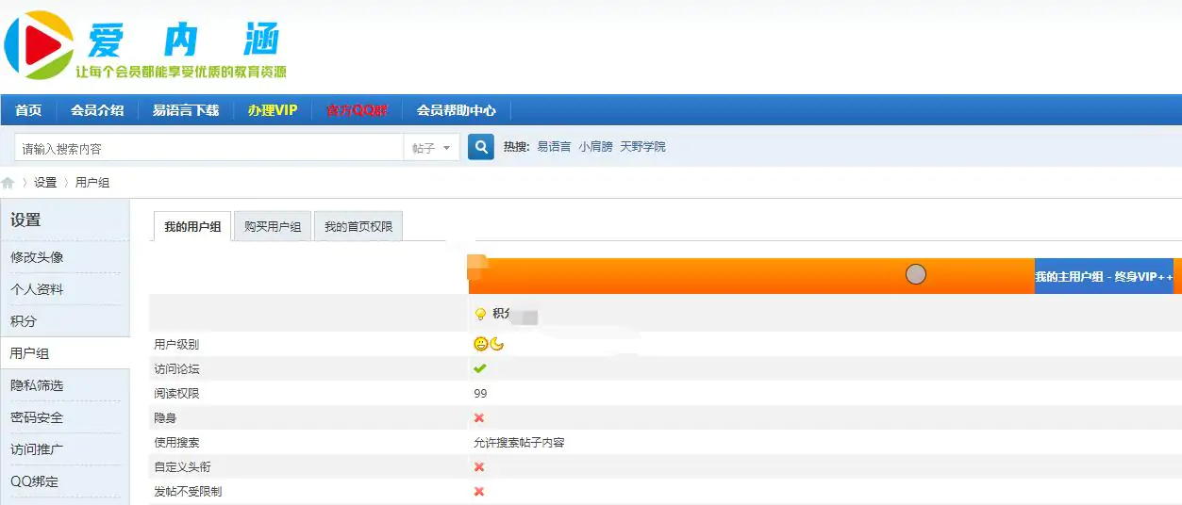
Task: Go to 首页 in navigation bar
Action: point(28,110)
